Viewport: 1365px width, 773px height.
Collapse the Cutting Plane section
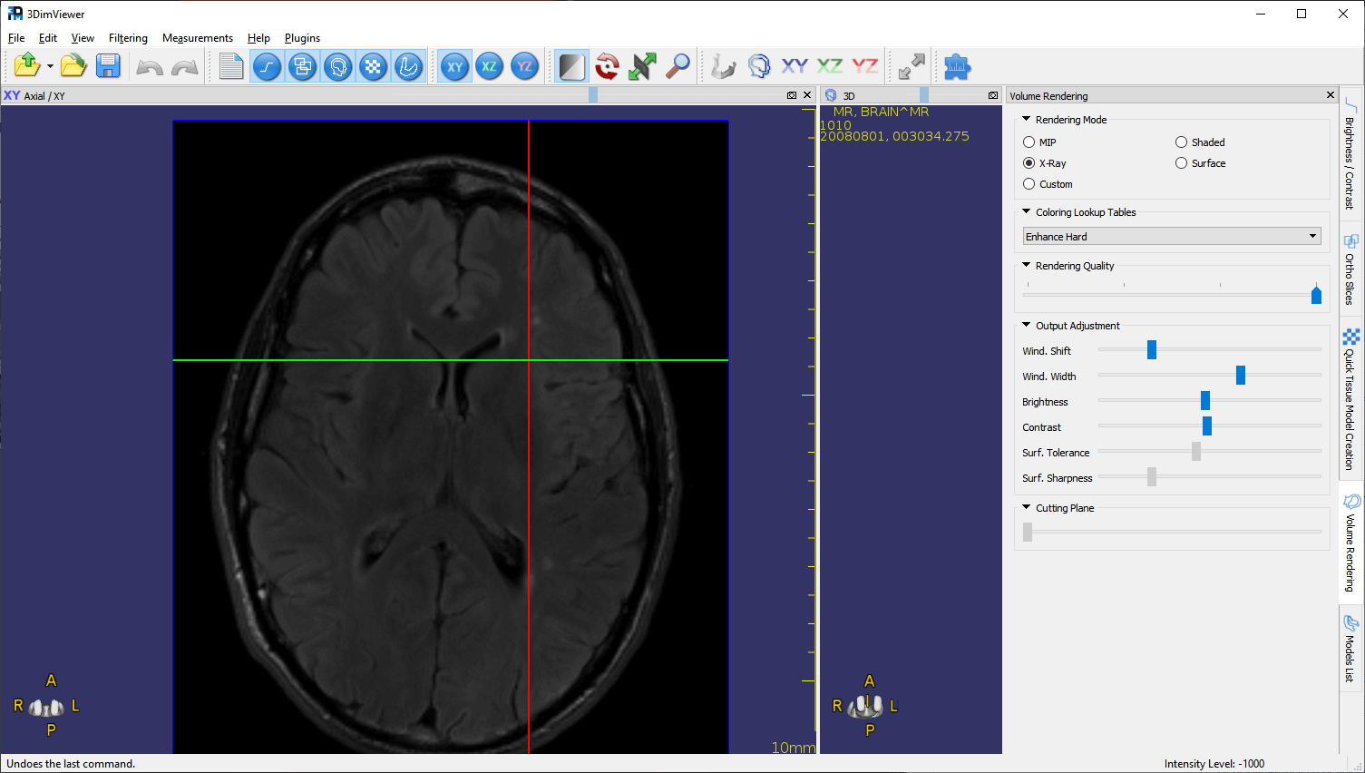pyautogui.click(x=1027, y=508)
